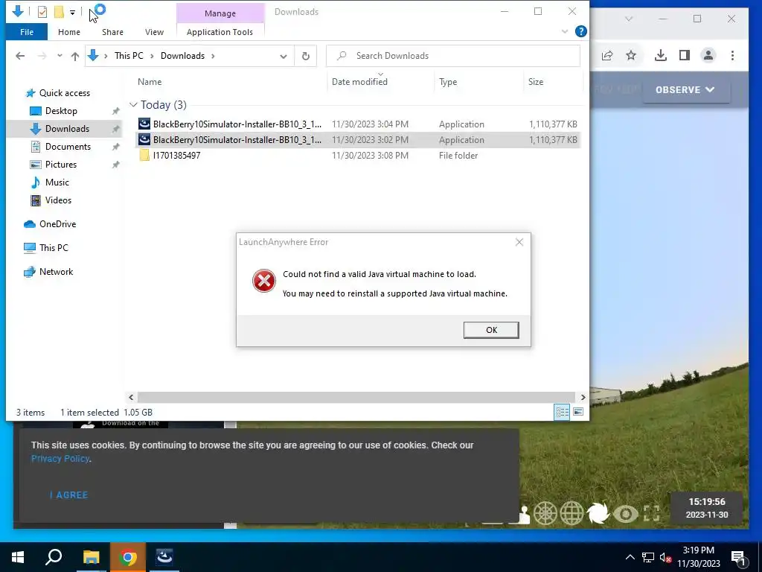The height and width of the screenshot is (572, 762).
Task: Sort by Date modified column
Action: [359, 82]
